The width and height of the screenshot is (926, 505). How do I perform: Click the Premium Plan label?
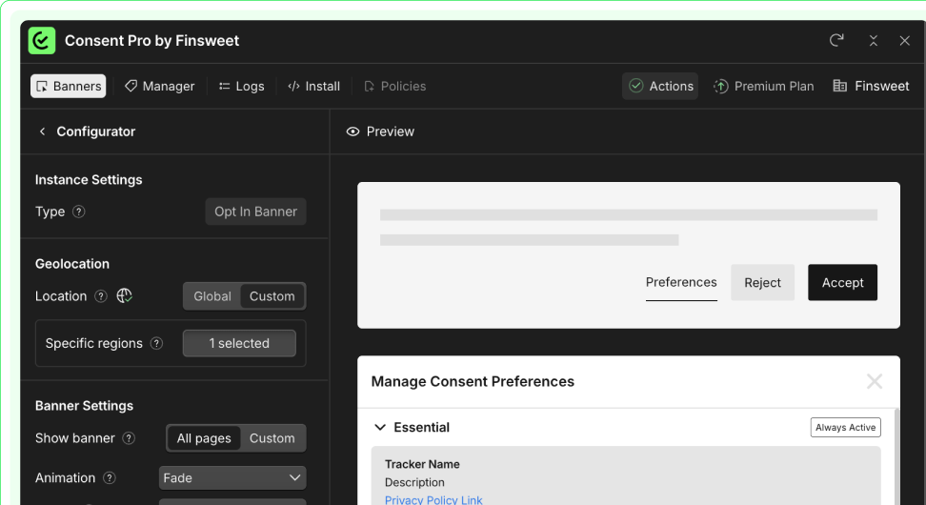point(775,87)
